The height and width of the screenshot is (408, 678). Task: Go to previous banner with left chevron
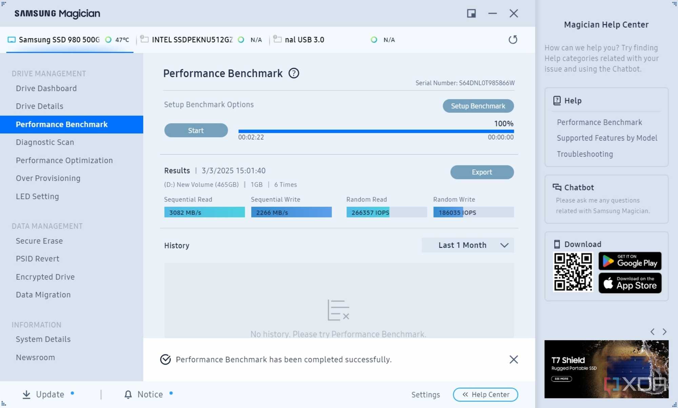[652, 332]
